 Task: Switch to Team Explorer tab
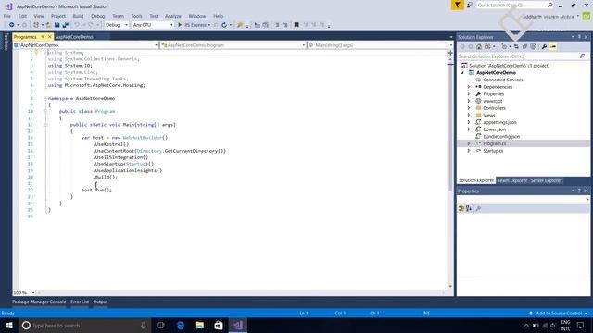512,180
